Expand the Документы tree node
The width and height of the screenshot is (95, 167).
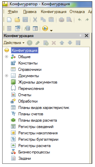pos(7,76)
